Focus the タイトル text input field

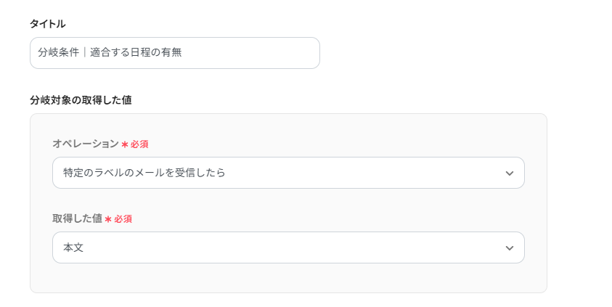pos(174,53)
